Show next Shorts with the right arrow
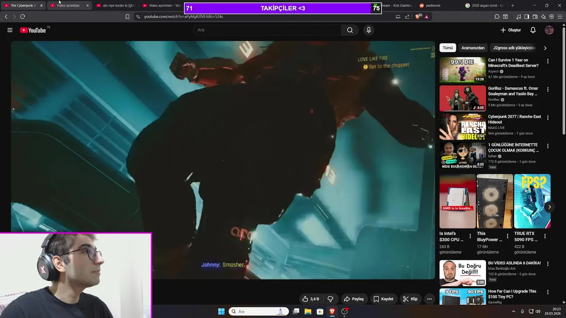566x318 pixels. [549, 207]
